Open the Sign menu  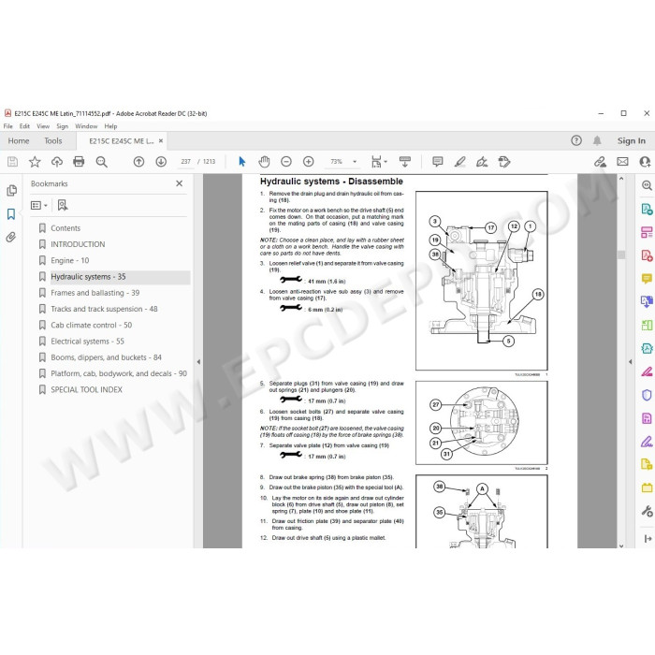[63, 126]
